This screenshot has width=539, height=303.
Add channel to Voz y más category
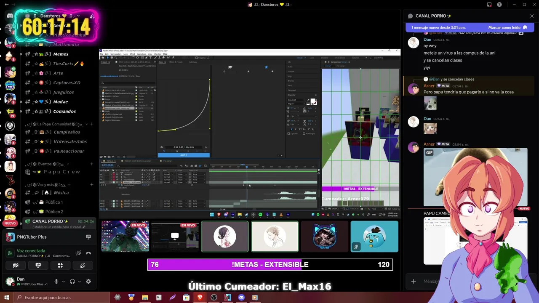click(x=92, y=185)
